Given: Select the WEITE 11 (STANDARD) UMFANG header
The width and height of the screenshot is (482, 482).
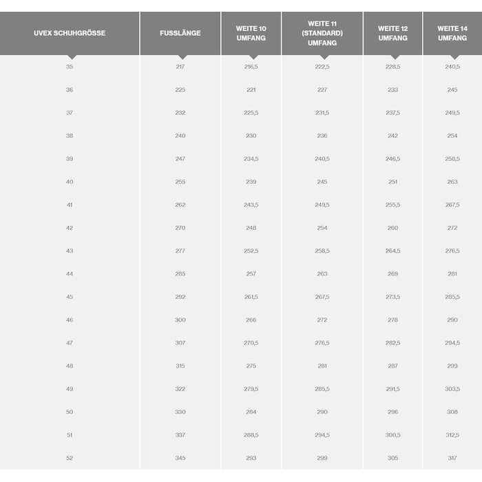Looking at the screenshot, I should pos(322,33).
